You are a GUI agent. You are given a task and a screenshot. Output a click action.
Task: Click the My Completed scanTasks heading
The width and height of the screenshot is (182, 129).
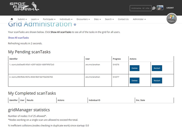[x=32, y=93]
